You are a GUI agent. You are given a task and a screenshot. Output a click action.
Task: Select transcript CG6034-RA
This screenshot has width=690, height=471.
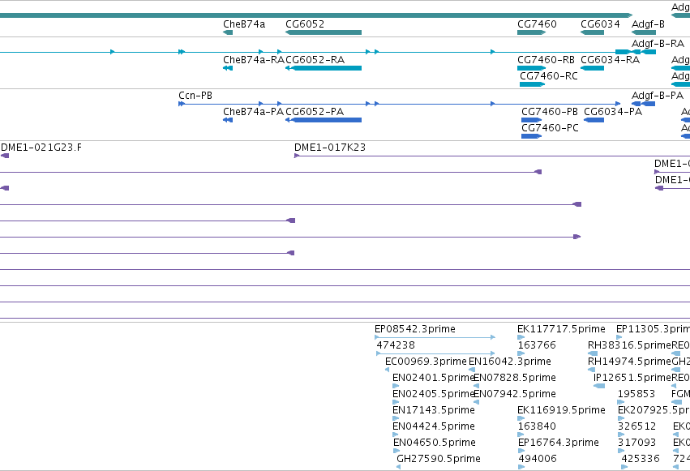coord(593,68)
